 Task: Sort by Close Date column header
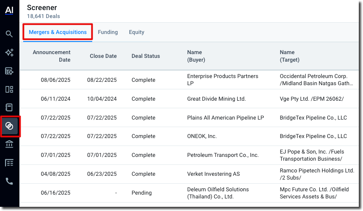click(103, 56)
